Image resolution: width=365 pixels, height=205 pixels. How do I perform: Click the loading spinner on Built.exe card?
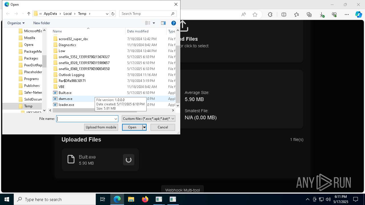click(x=129, y=160)
